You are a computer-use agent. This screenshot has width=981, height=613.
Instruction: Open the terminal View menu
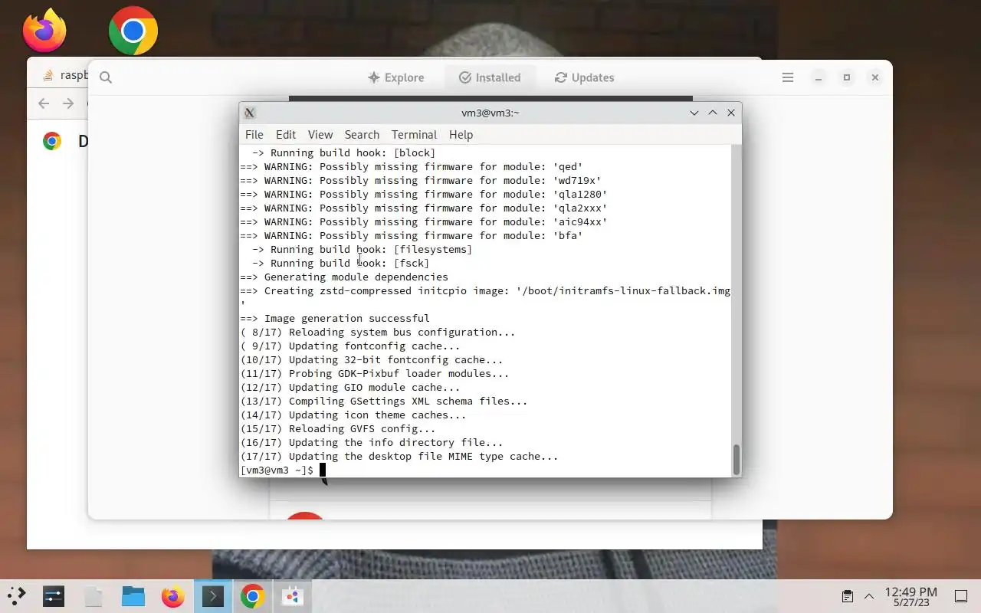320,134
